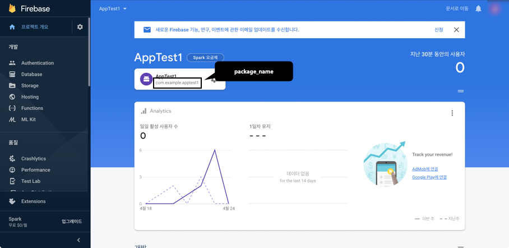This screenshot has height=248, width=509.
Task: Click the Google Play에 연결 link
Action: tap(429, 177)
